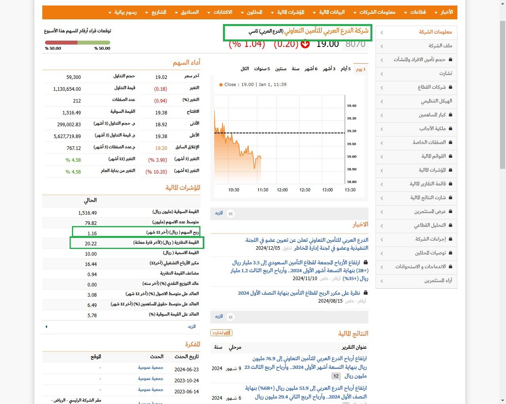
Task: Click the lock icon beside حجم تأمين الافراد
Action: click(450, 60)
